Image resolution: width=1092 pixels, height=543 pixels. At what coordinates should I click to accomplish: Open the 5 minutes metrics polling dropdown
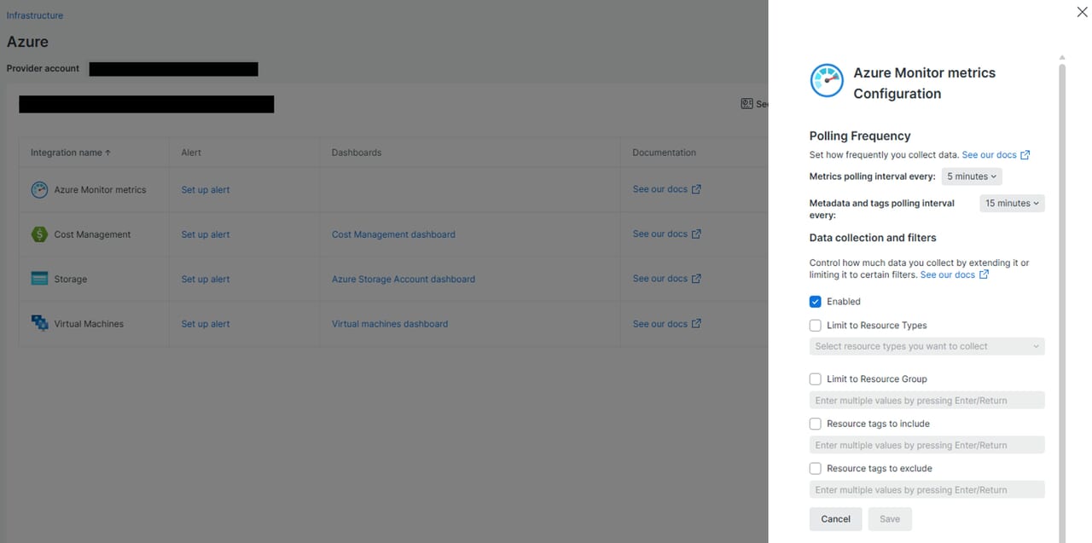click(971, 176)
